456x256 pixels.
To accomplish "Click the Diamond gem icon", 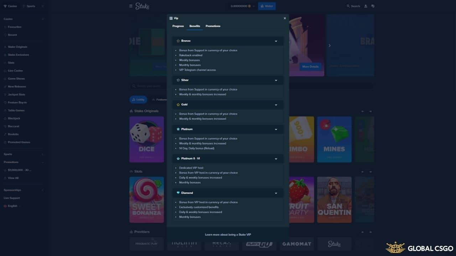I will click(178, 193).
